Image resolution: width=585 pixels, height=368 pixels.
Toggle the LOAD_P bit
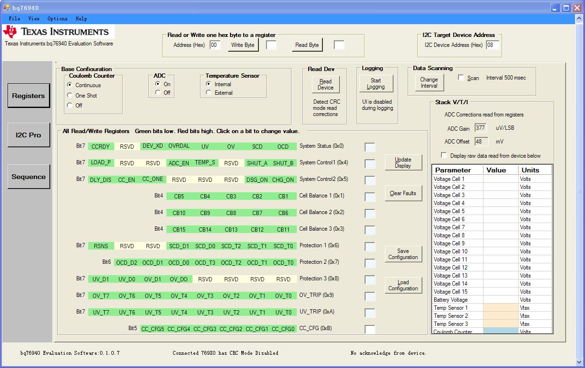coord(101,162)
